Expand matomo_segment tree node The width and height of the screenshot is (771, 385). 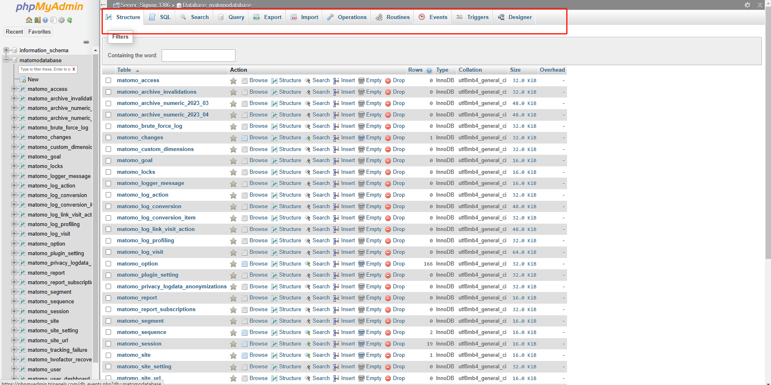(x=14, y=292)
